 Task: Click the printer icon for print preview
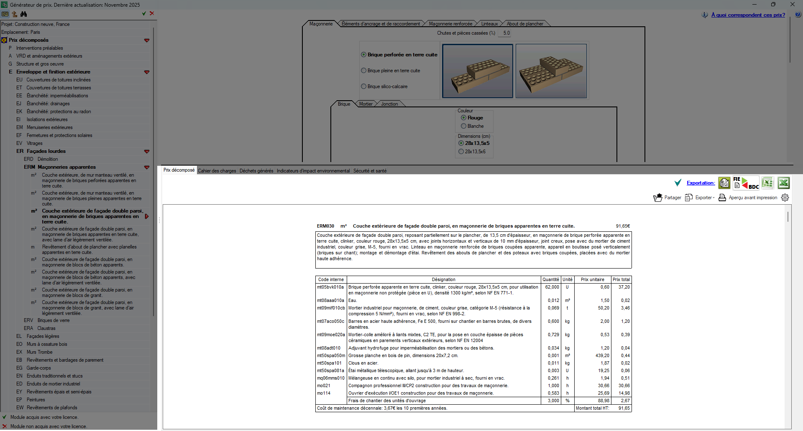click(722, 198)
